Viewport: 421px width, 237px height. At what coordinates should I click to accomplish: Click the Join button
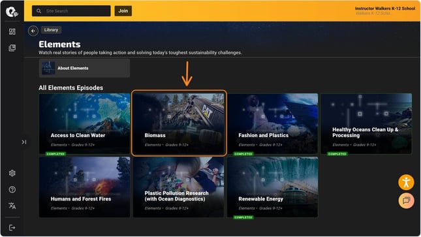123,11
